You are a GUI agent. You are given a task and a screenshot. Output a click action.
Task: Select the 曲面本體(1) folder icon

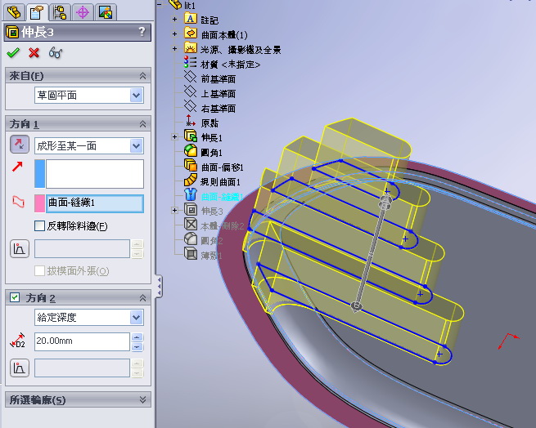tap(191, 33)
